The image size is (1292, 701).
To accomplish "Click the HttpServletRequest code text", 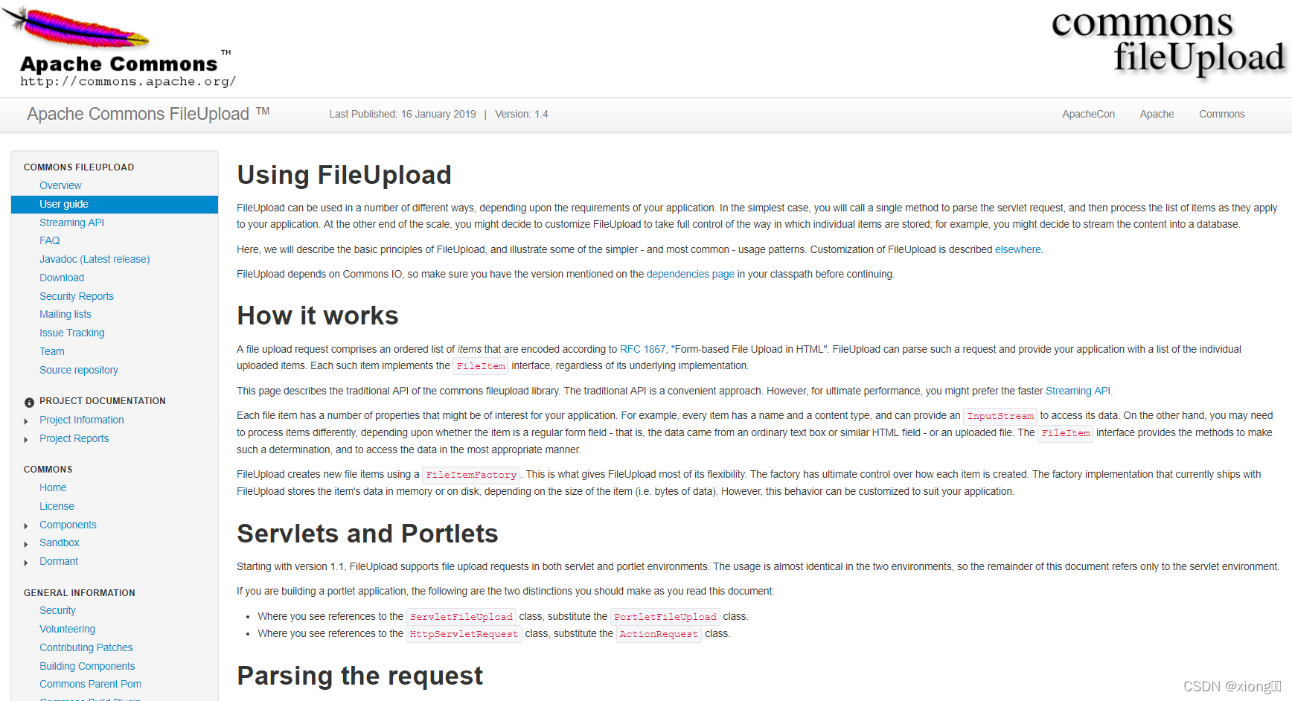I will [x=464, y=634].
